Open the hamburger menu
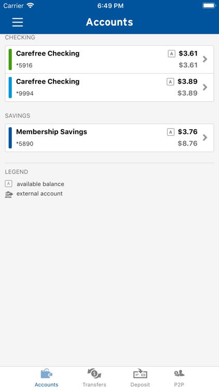Screen dimensions: 219x390 18,22
